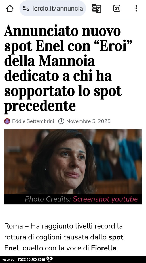Click the "Photo Credits:" caption label
The width and height of the screenshot is (146, 263).
(48, 199)
